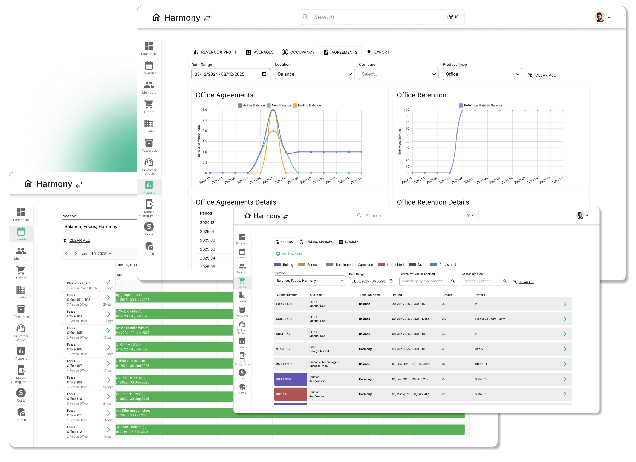The image size is (636, 462).
Task: Switch to the Occupancy tab
Action: (298, 52)
